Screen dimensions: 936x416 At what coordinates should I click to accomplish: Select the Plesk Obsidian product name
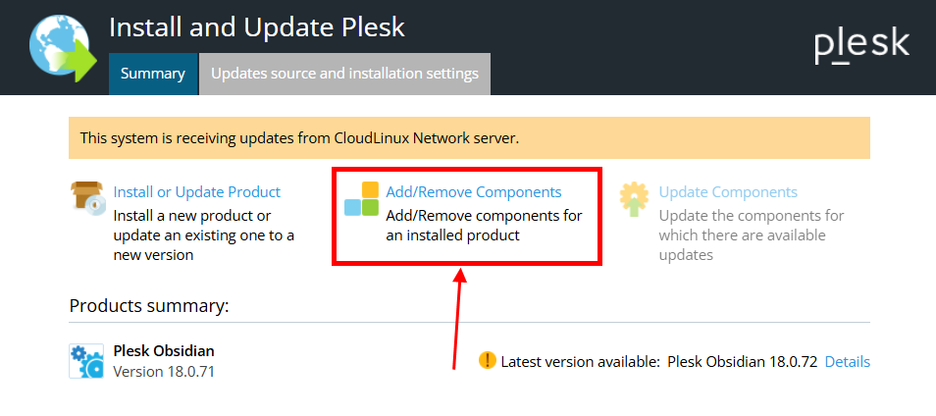coord(164,350)
